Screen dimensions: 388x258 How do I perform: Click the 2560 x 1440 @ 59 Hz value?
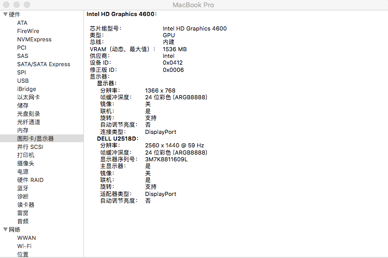(175, 145)
